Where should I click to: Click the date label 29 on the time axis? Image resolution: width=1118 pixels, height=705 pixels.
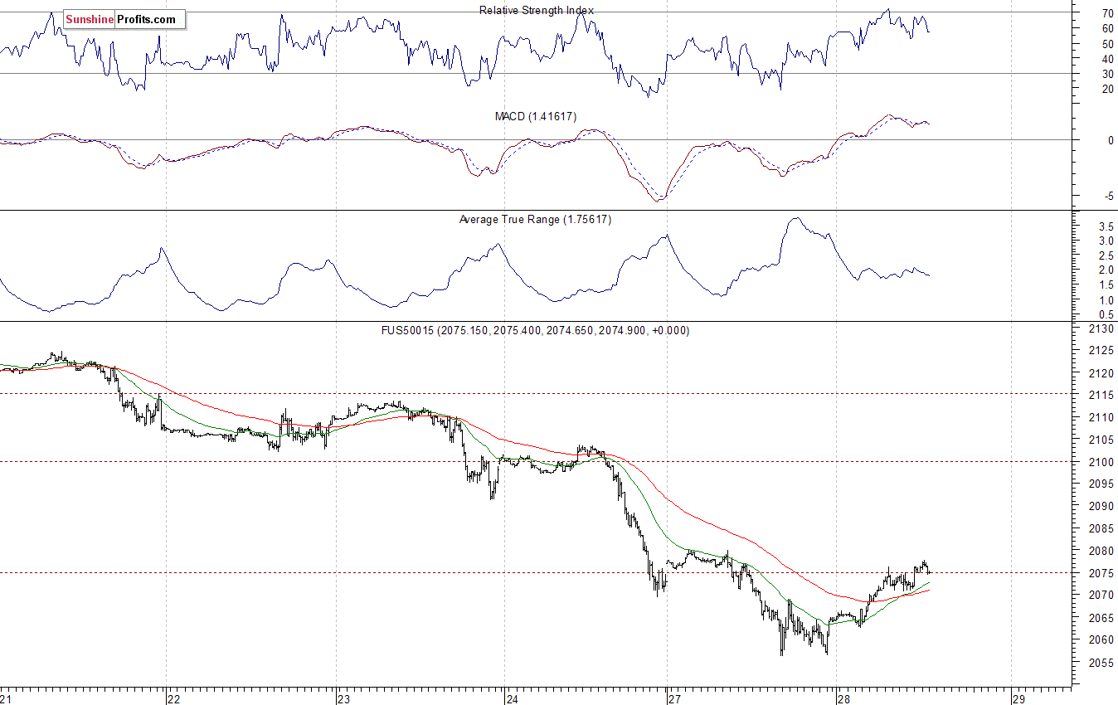pos(1019,698)
